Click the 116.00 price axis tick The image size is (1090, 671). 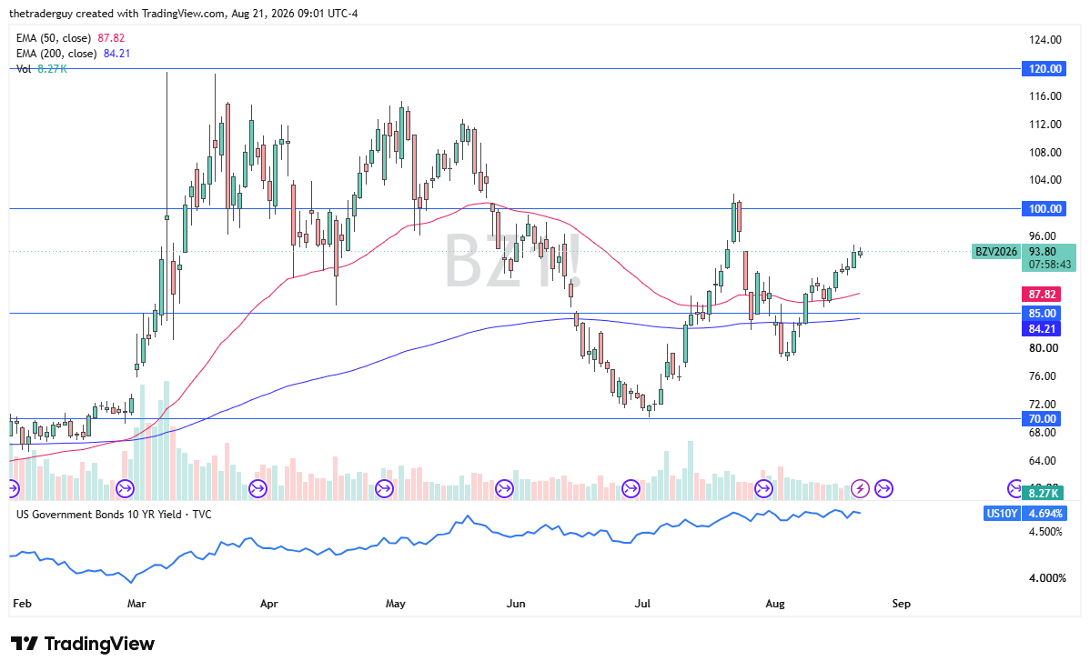(1045, 95)
